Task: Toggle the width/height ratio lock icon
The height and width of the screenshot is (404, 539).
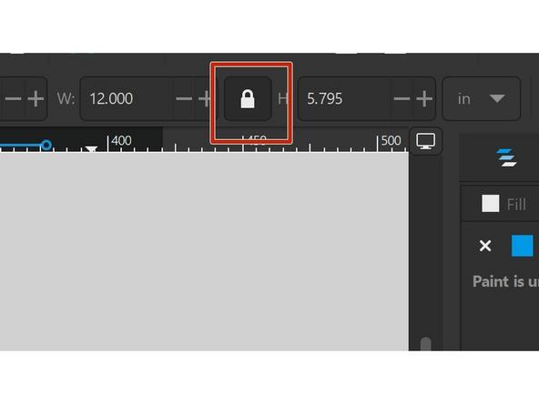Action: coord(248,98)
